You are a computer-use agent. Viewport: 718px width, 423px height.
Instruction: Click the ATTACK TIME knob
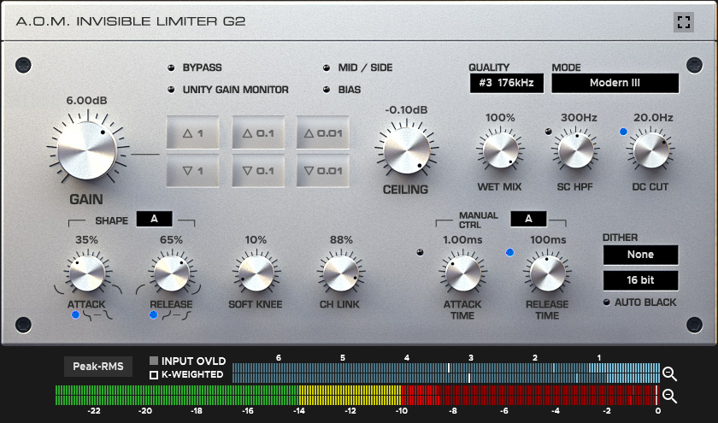463,273
